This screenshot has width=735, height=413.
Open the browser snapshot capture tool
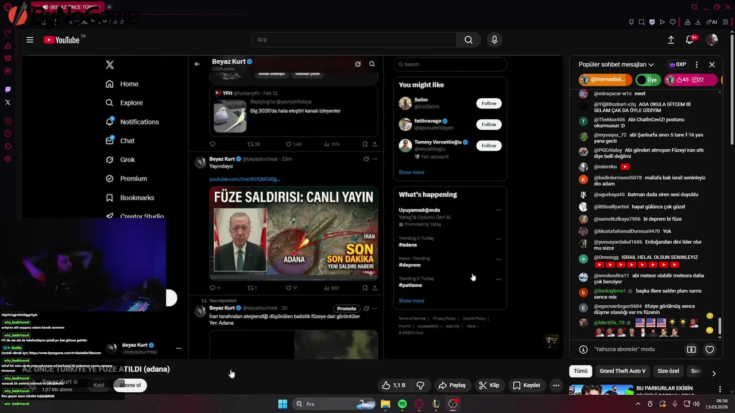click(642, 22)
